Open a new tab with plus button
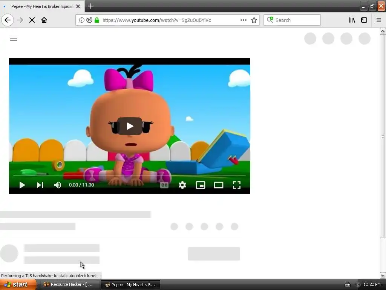Image resolution: width=386 pixels, height=290 pixels. (x=91, y=6)
